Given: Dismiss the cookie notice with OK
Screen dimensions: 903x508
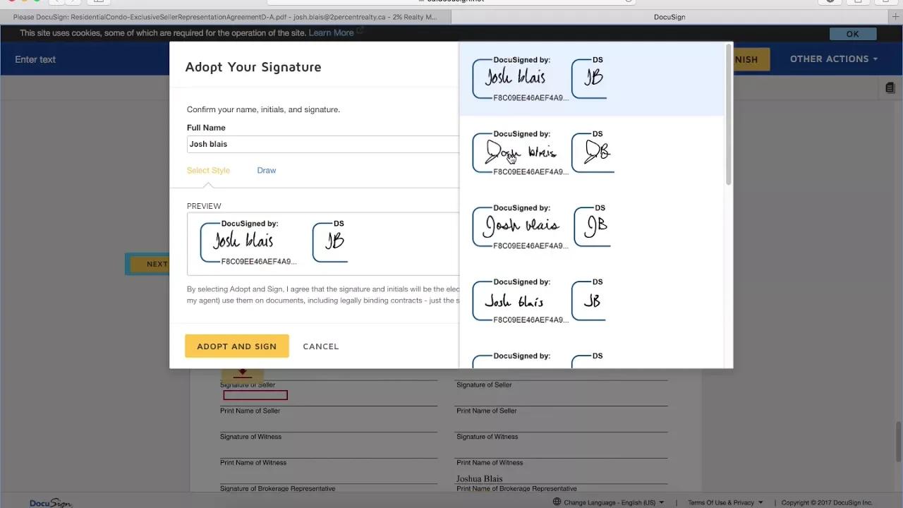Looking at the screenshot, I should point(852,33).
